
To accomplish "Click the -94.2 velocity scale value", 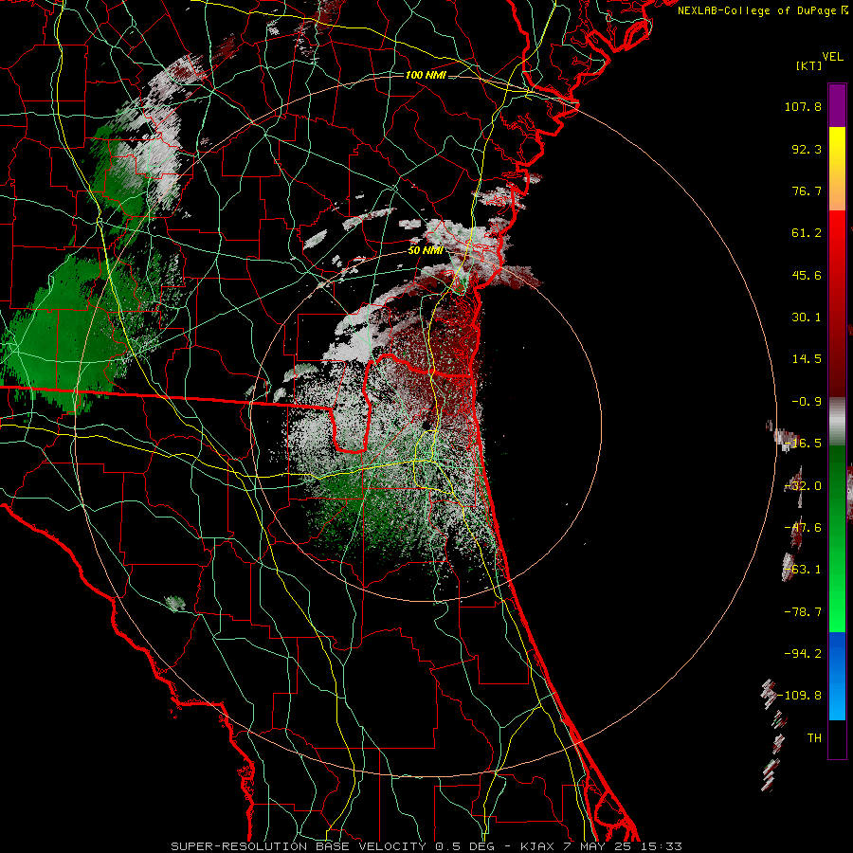I will click(x=803, y=654).
